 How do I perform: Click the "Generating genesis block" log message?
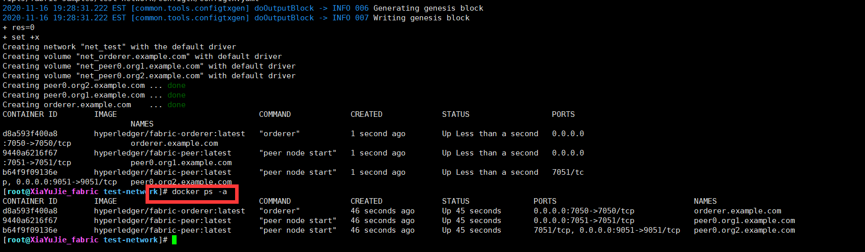[x=428, y=8]
